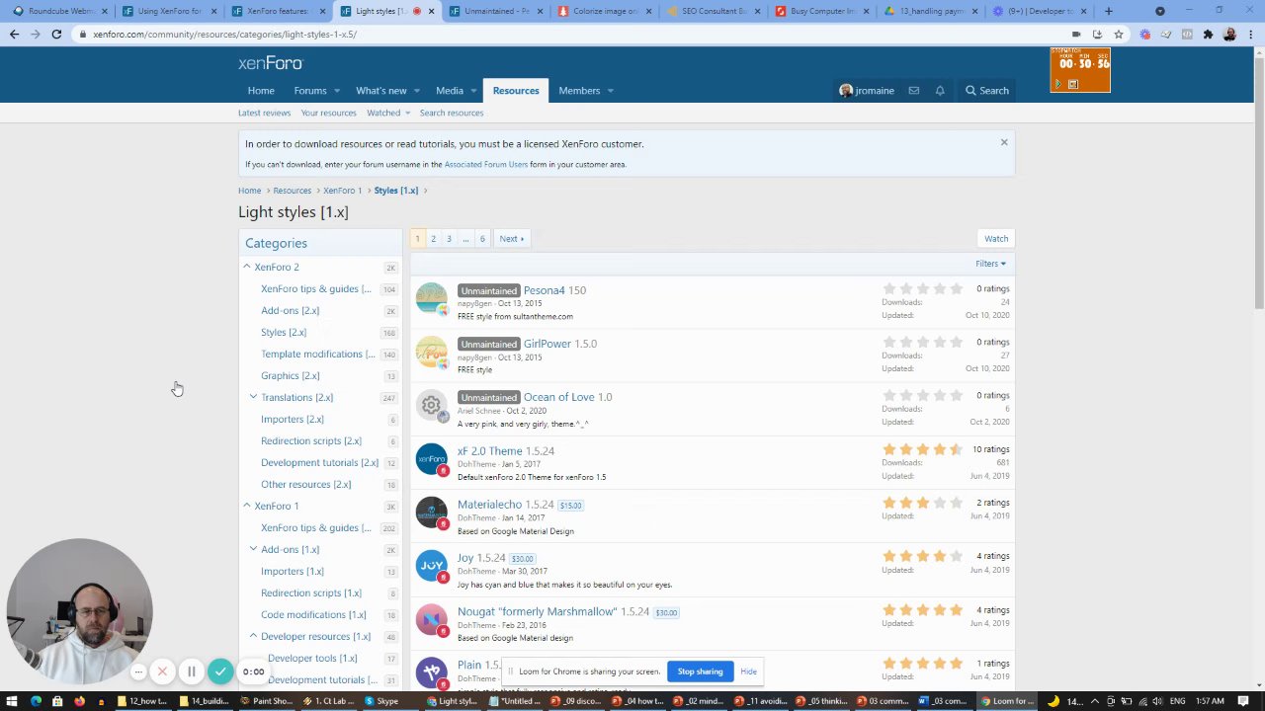
Task: Open the Graphics [2.x] category
Action: click(291, 375)
